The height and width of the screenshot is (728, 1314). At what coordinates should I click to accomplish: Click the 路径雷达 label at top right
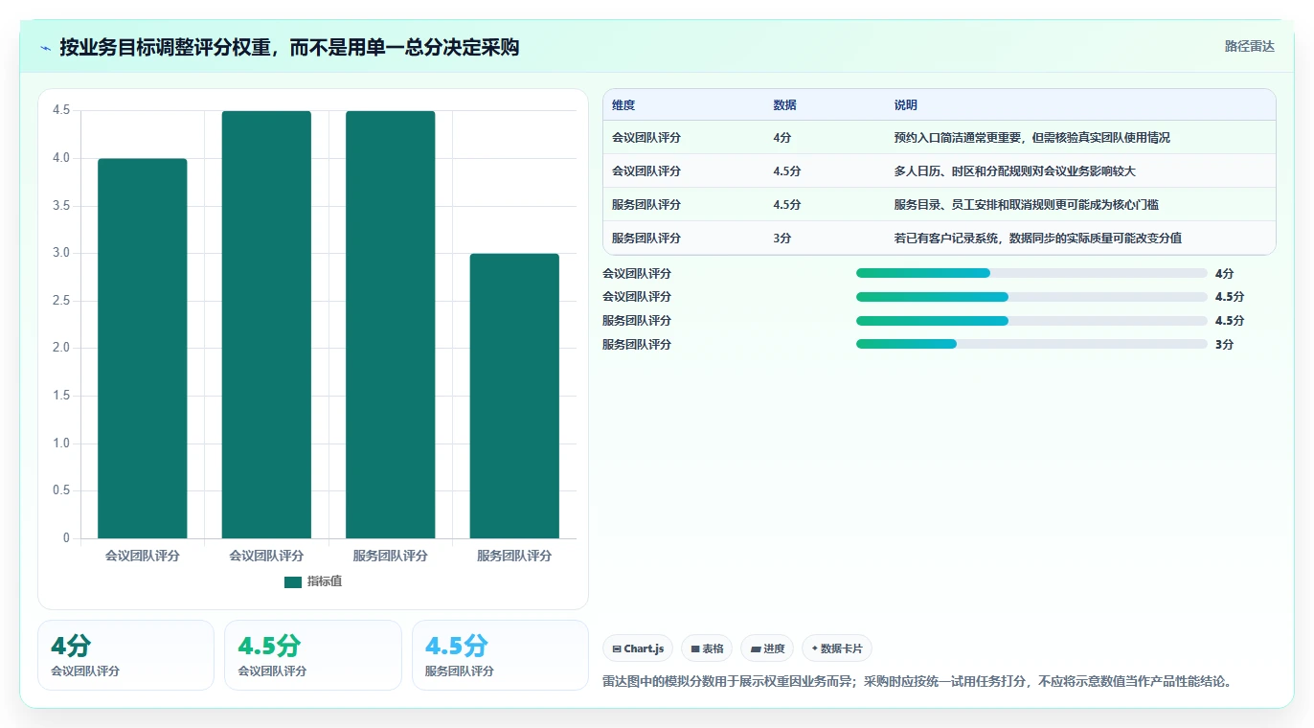pyautogui.click(x=1250, y=46)
